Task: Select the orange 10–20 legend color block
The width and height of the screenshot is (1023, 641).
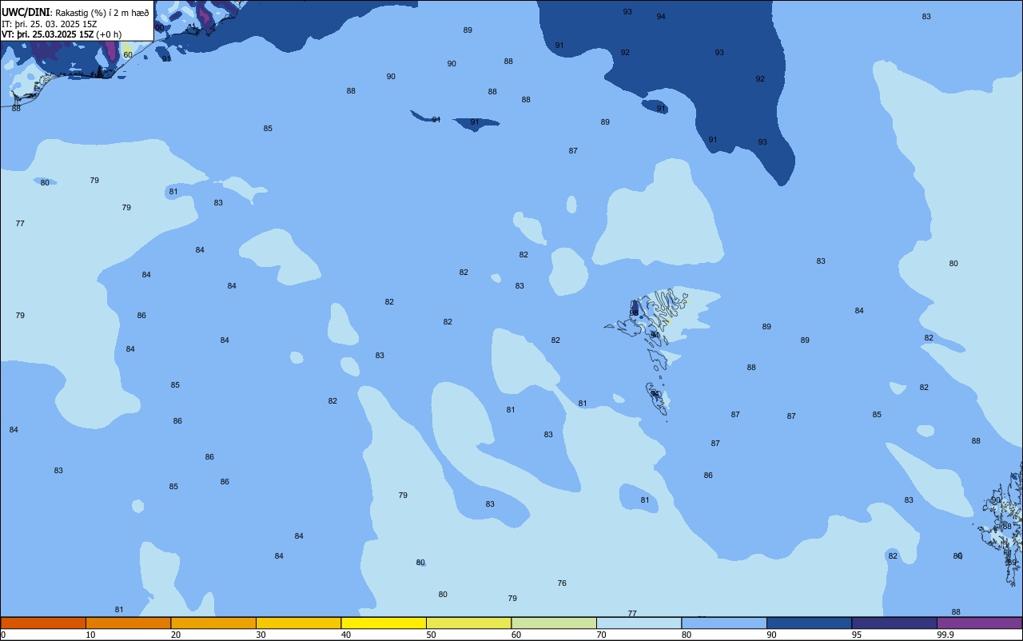Action: click(x=128, y=623)
